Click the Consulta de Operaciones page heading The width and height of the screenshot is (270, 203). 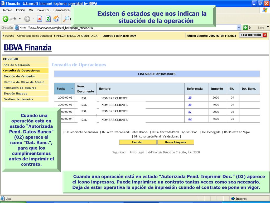pos(79,65)
